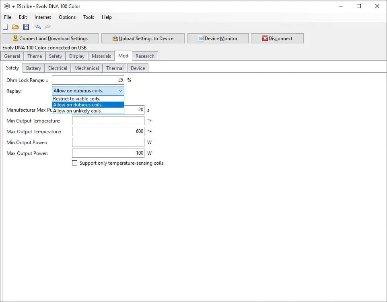Click the Manufacturer Max Puff field showing 20
Viewport: 387px width, 302px height.
click(134, 110)
